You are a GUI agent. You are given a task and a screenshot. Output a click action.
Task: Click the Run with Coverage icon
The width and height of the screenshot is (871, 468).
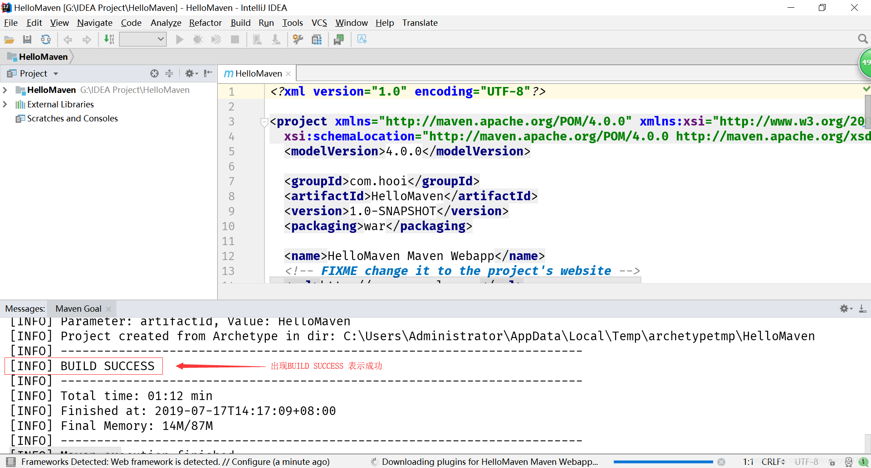pos(216,40)
